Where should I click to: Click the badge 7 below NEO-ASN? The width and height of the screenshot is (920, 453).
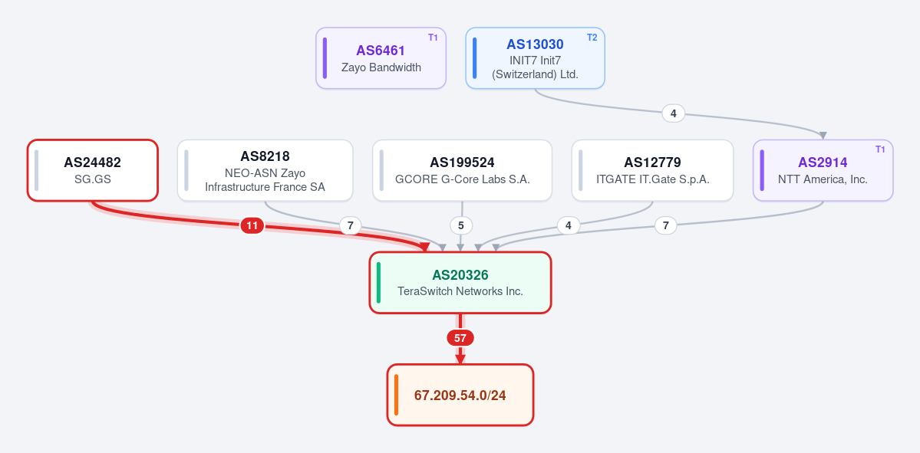point(351,225)
